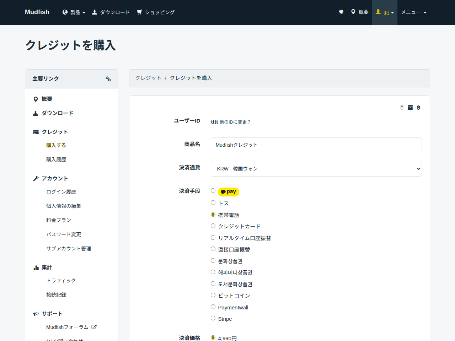
Task: Click the archive box icon in the form header
Action: [410, 108]
